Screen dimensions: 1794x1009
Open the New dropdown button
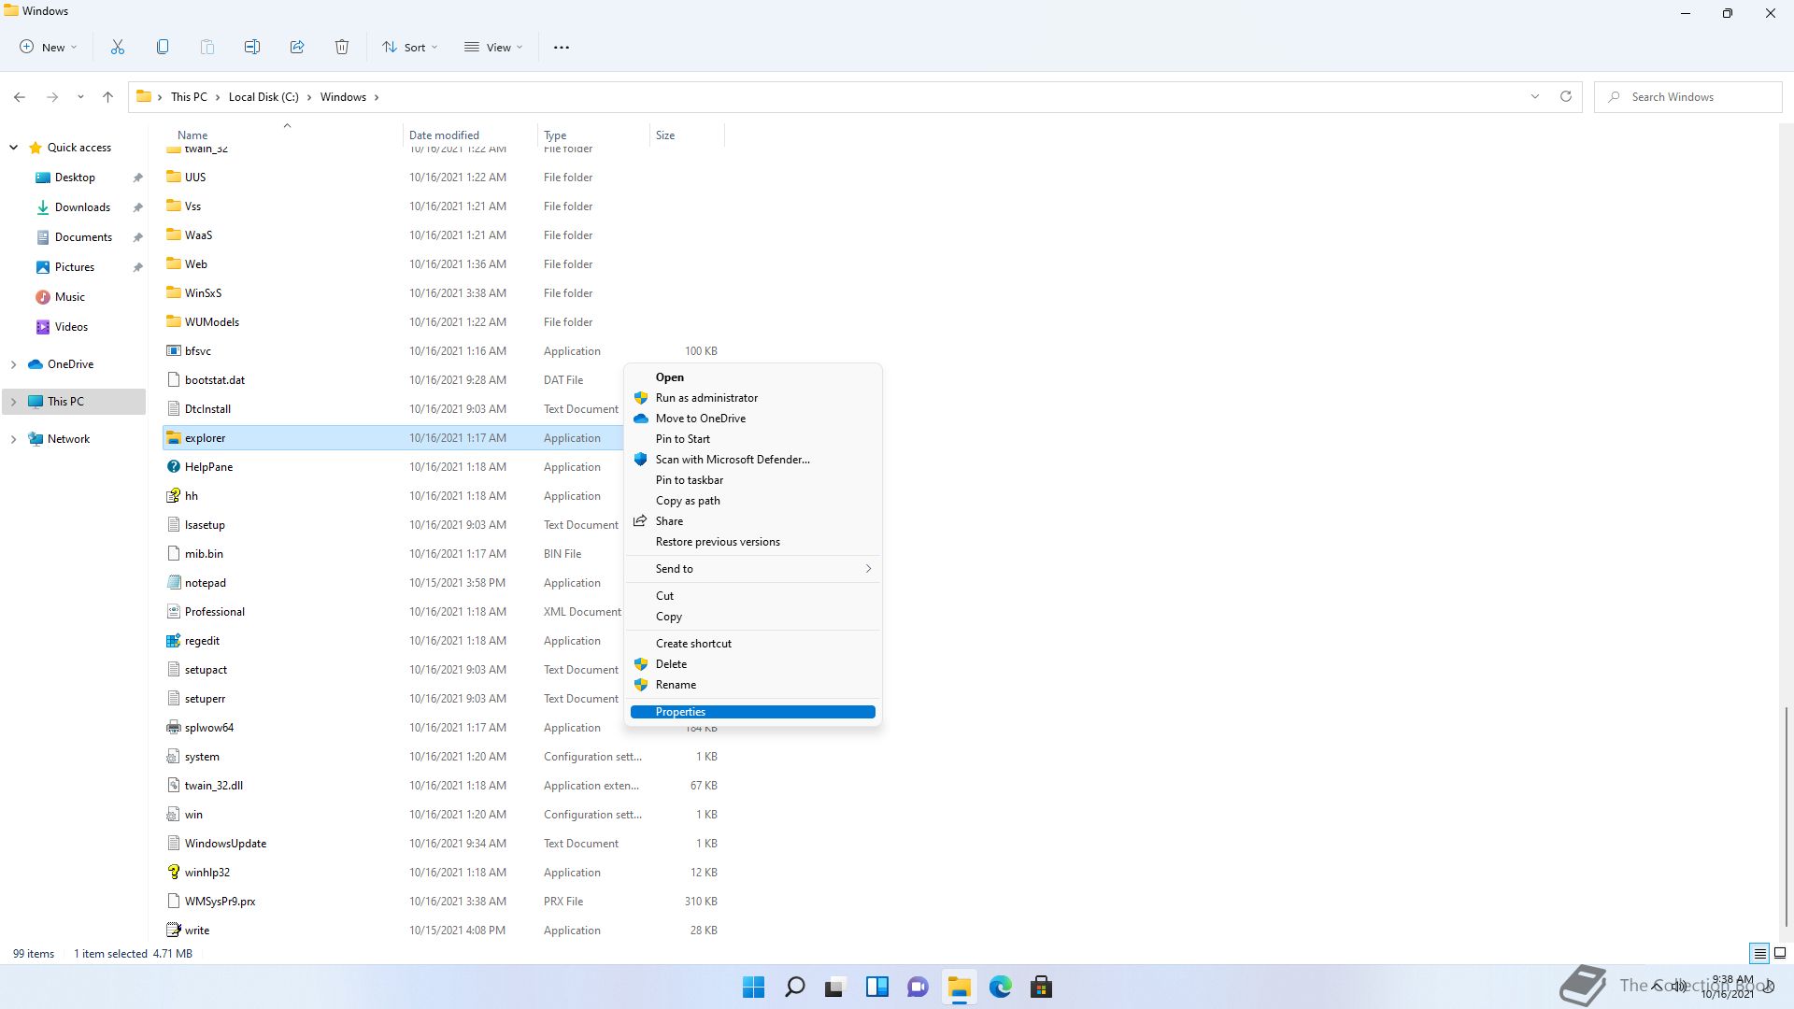pos(49,47)
